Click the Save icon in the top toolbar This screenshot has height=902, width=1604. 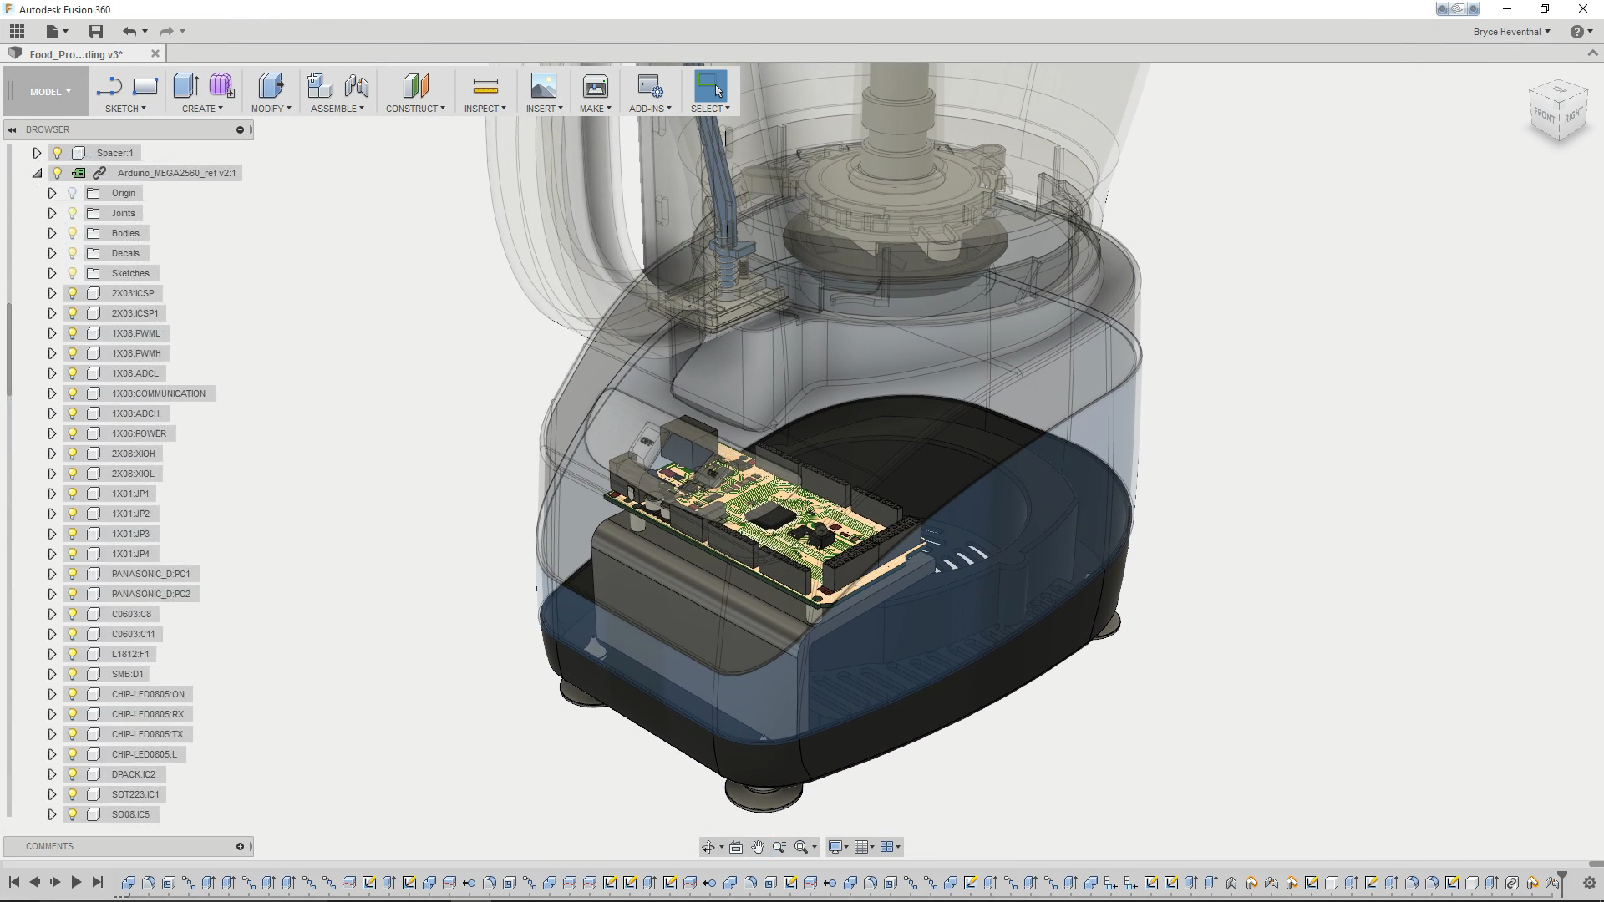pyautogui.click(x=96, y=32)
